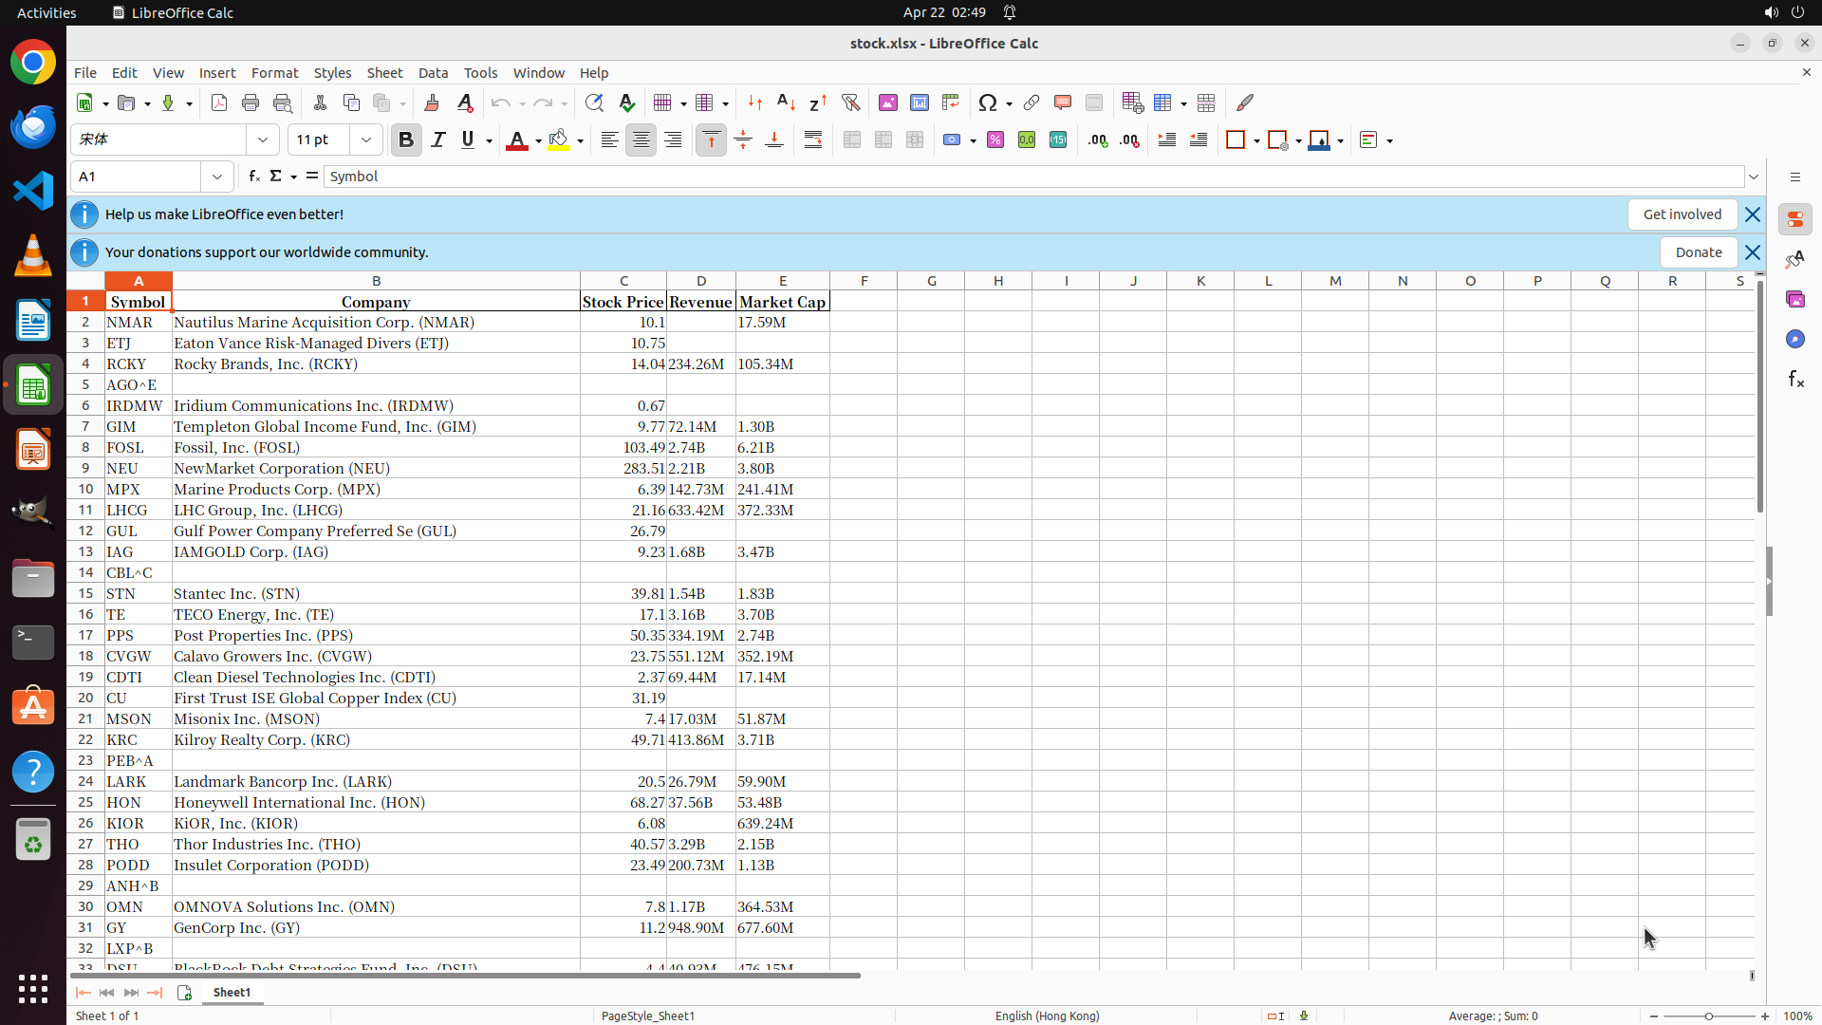Open the sidebar Navigator panel

[1794, 339]
